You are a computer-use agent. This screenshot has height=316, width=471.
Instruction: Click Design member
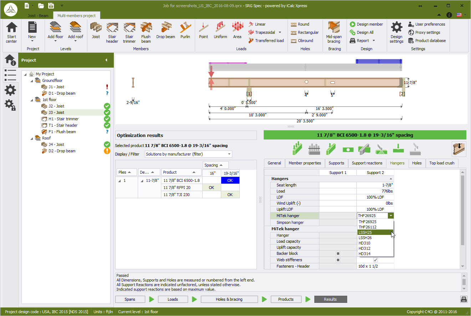tap(366, 24)
